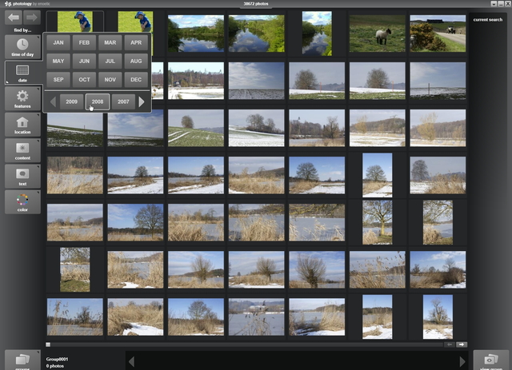Viewport: 512px width, 370px height.
Task: Click the back arrow navigation button
Action: tap(14, 17)
